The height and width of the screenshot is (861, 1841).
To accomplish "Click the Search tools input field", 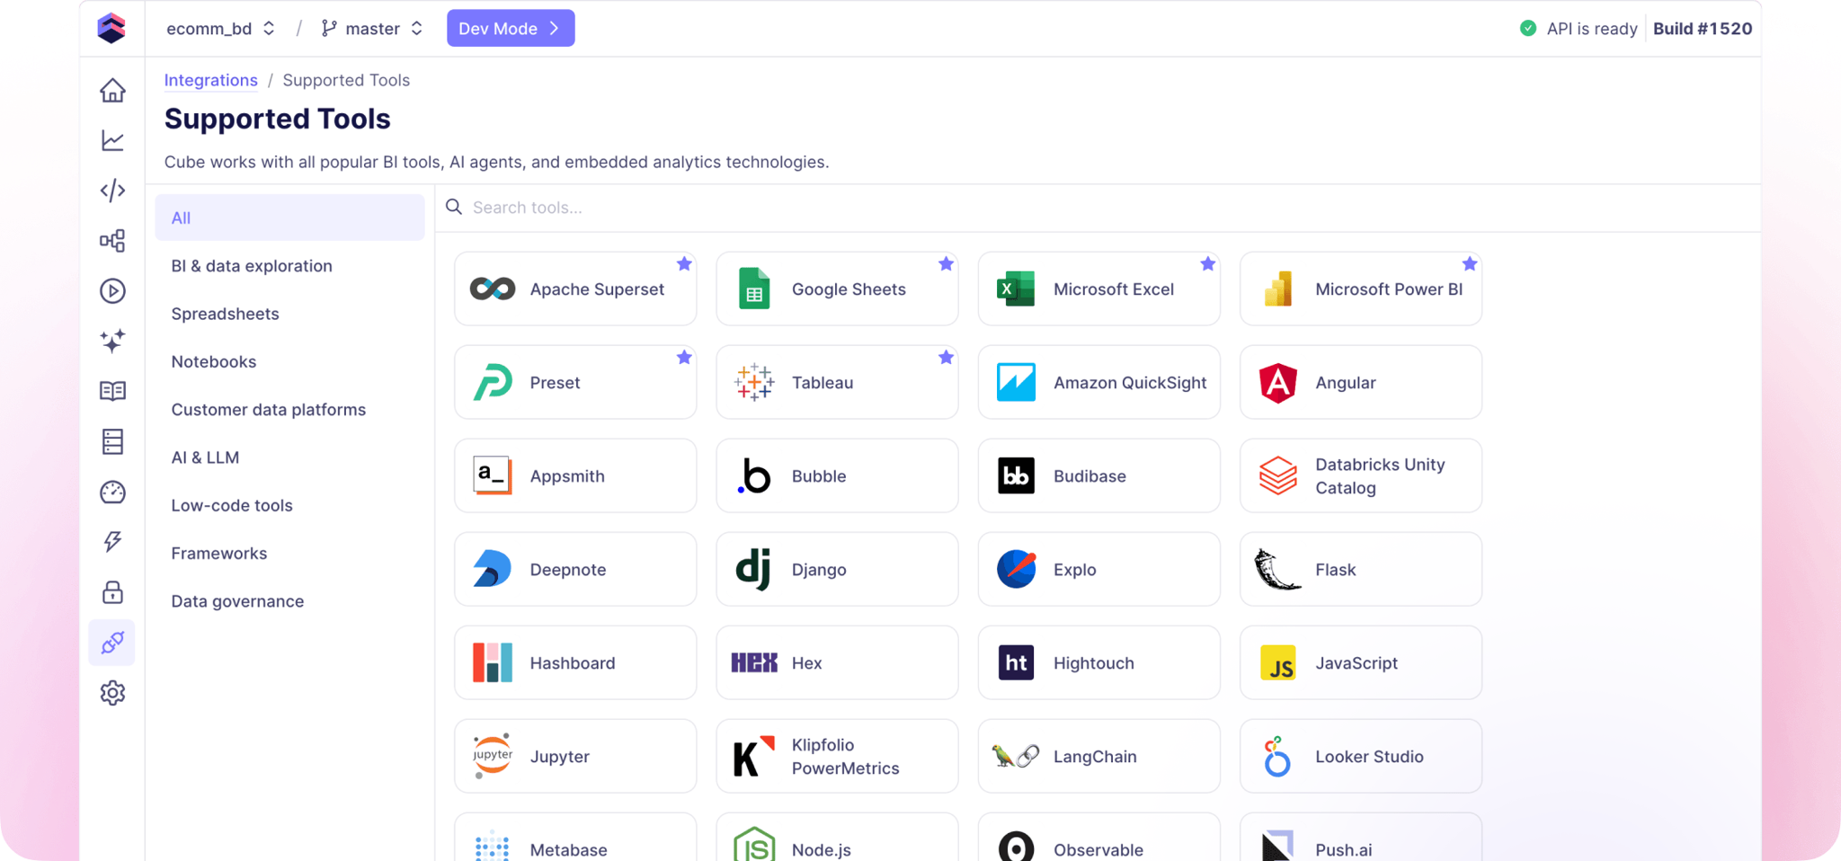I will (1097, 208).
